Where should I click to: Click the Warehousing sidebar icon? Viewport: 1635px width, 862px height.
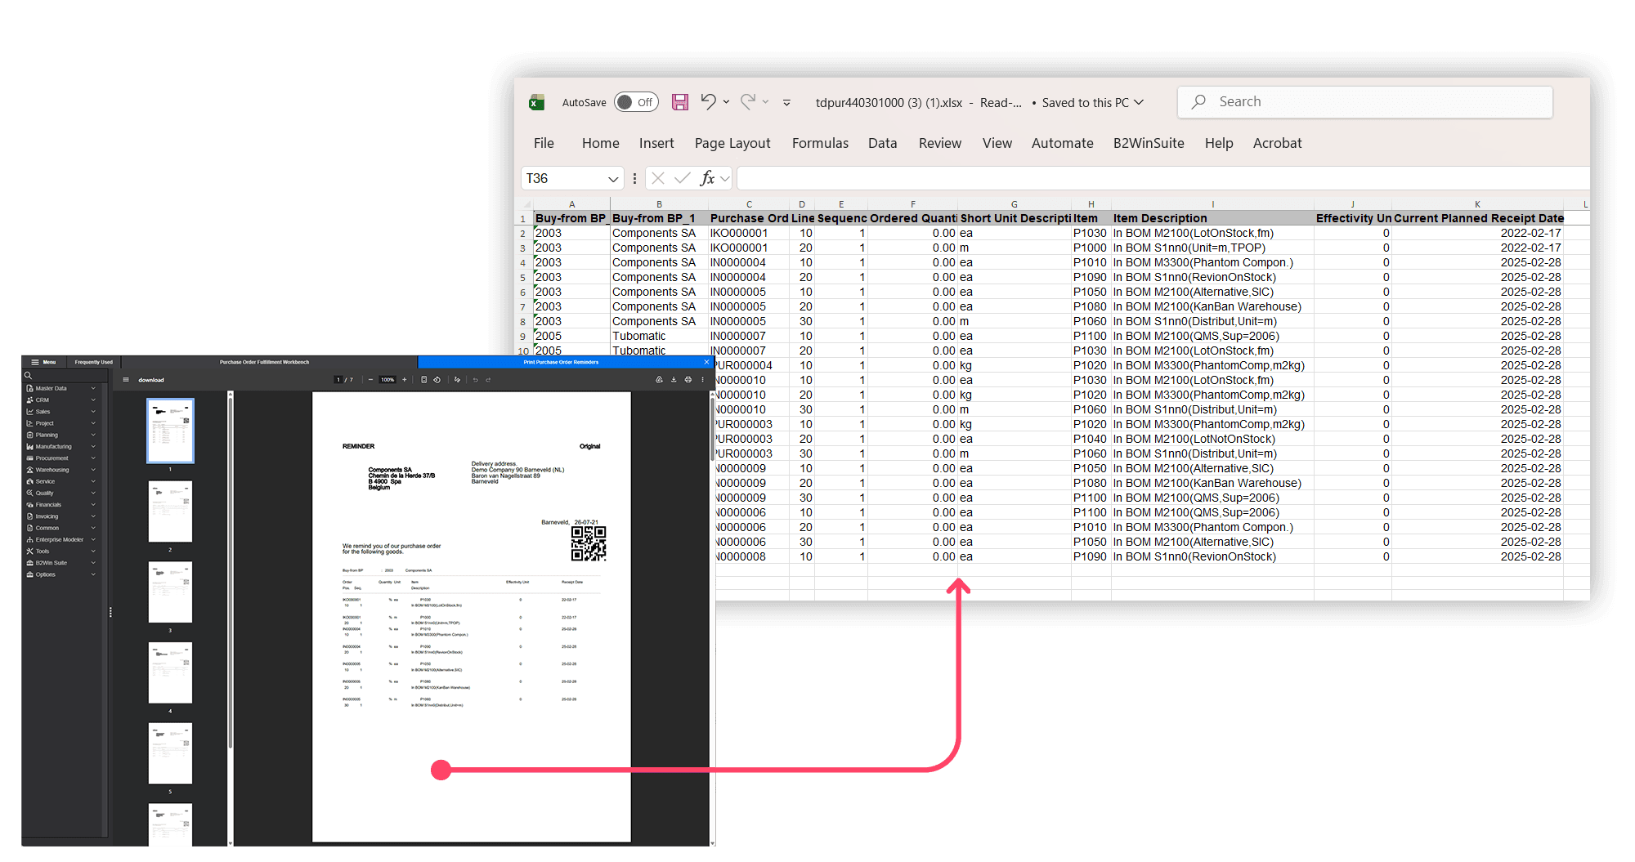30,470
